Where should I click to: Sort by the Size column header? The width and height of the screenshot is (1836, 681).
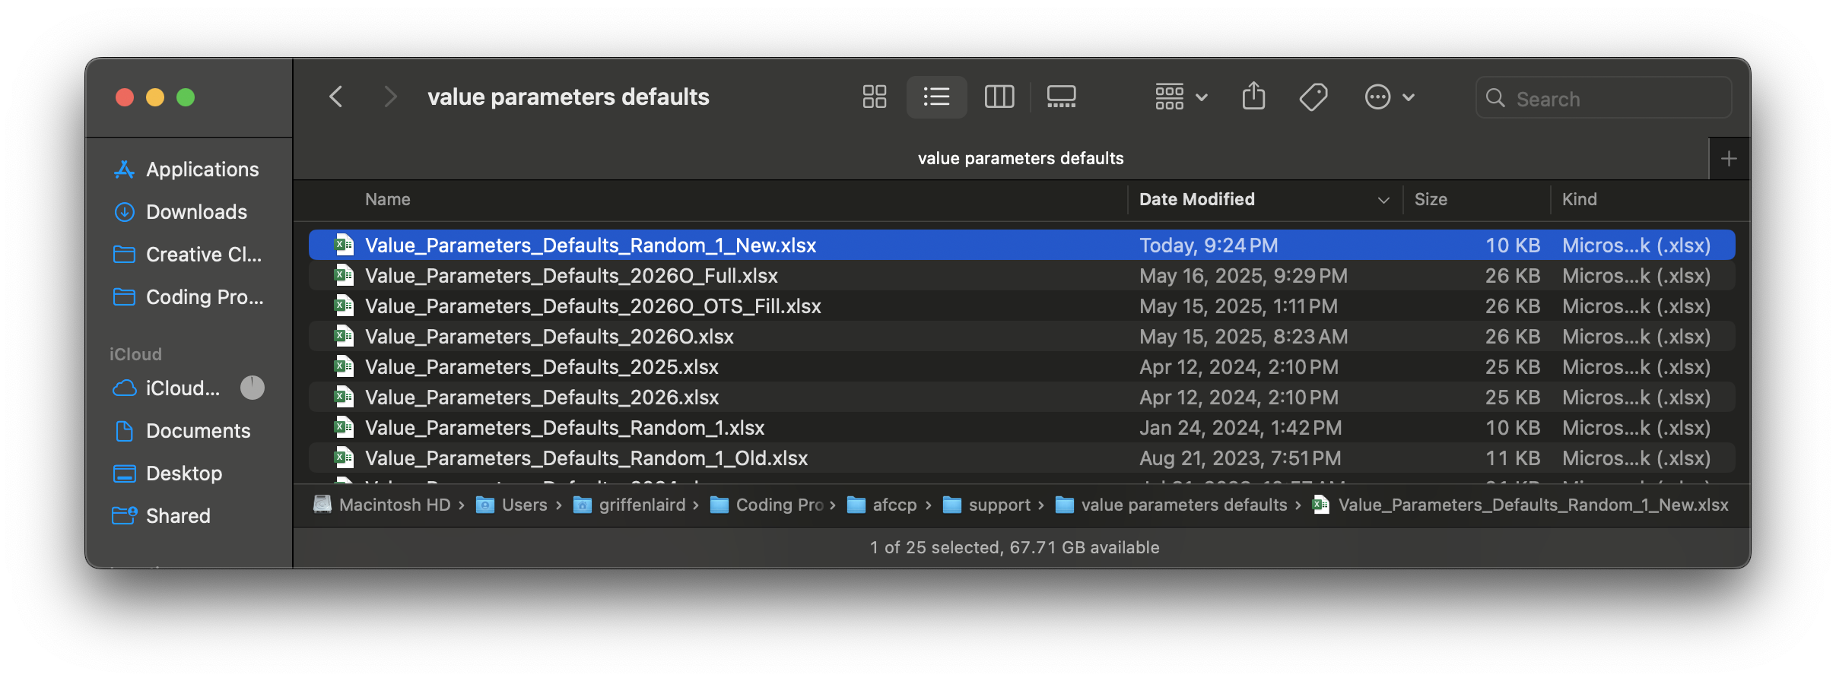[1431, 200]
